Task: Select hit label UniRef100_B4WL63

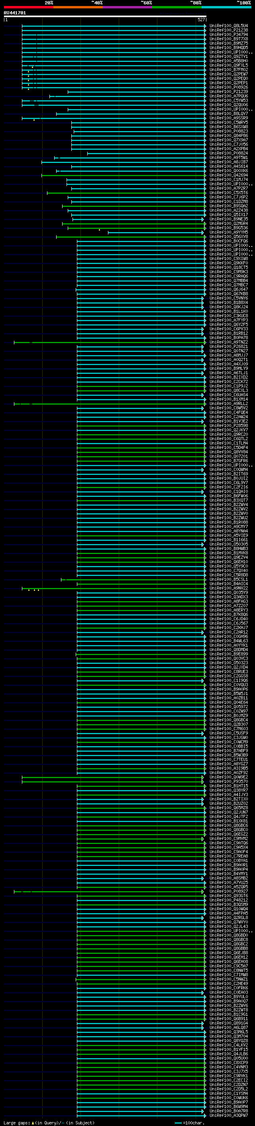Action: click(229, 641)
